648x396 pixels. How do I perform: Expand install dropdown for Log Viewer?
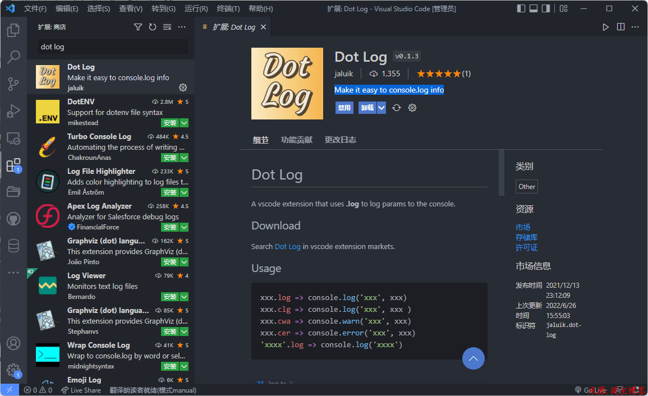(x=185, y=296)
